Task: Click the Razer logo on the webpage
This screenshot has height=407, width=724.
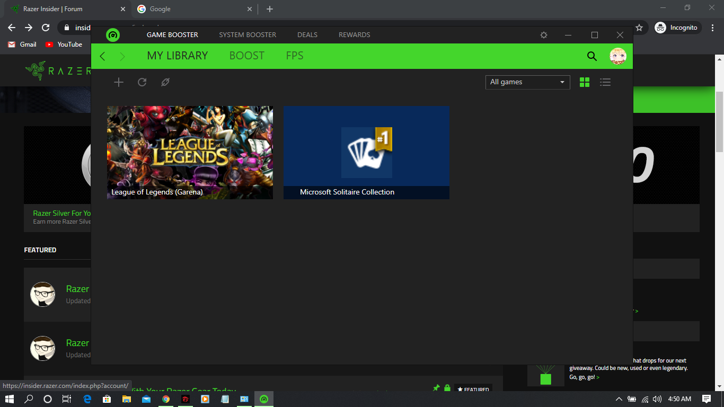Action: click(x=58, y=71)
